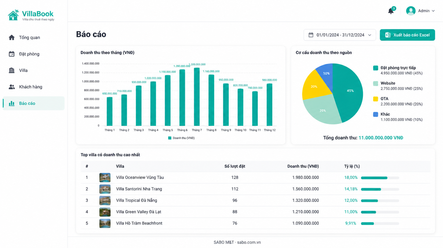This screenshot has width=443, height=248.
Task: Open sabo.com.vn footer link
Action: pos(249,242)
